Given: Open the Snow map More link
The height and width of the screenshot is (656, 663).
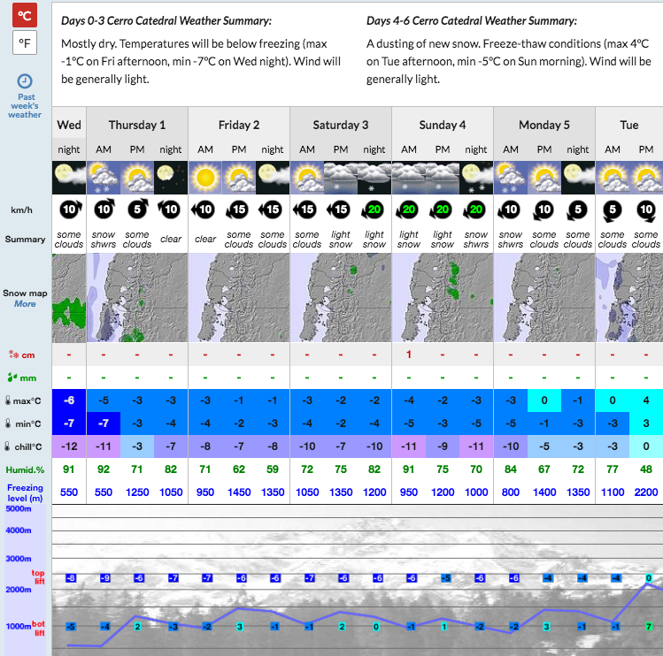Looking at the screenshot, I should tap(25, 304).
